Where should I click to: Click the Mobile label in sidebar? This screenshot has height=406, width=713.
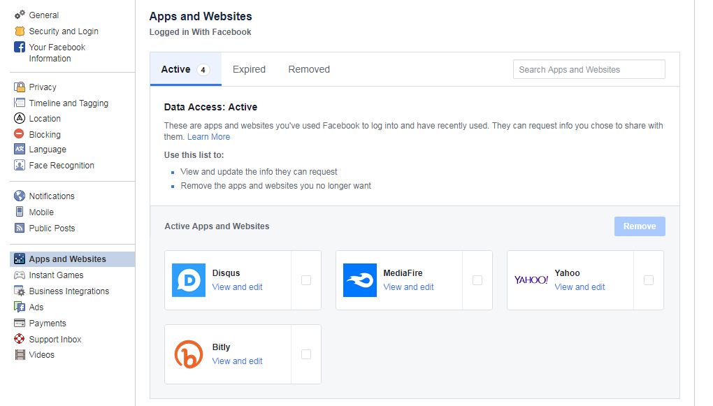[41, 212]
